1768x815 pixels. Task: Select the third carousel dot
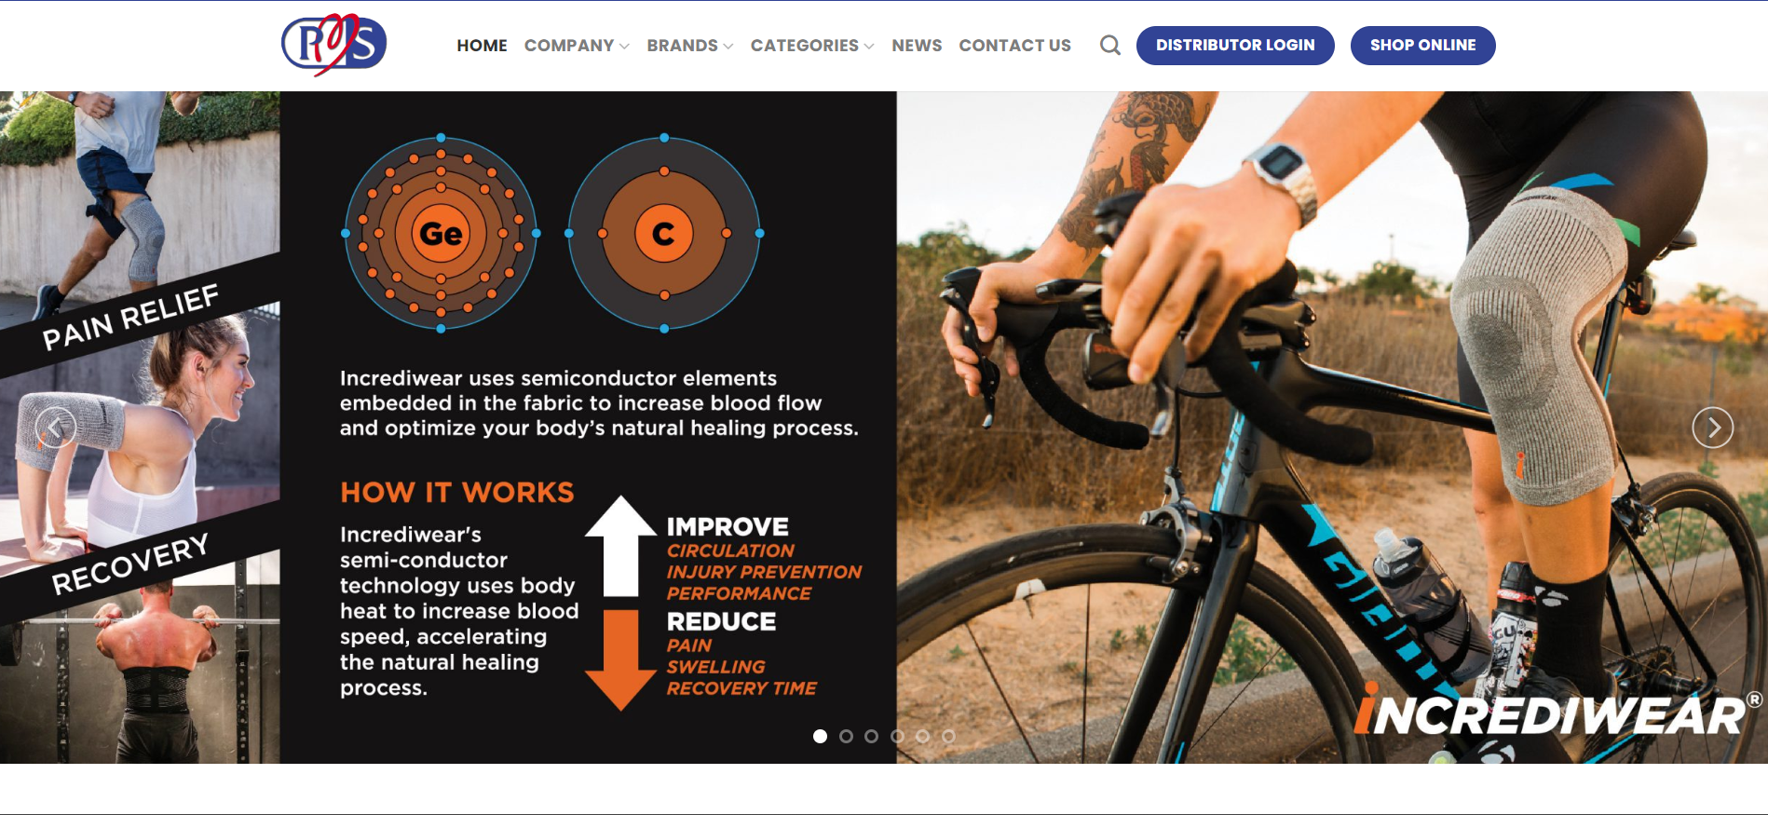point(871,736)
